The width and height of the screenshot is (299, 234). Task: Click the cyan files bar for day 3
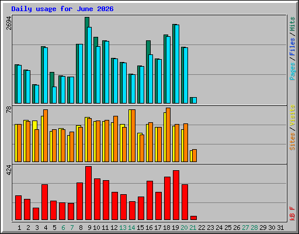tap(37, 94)
